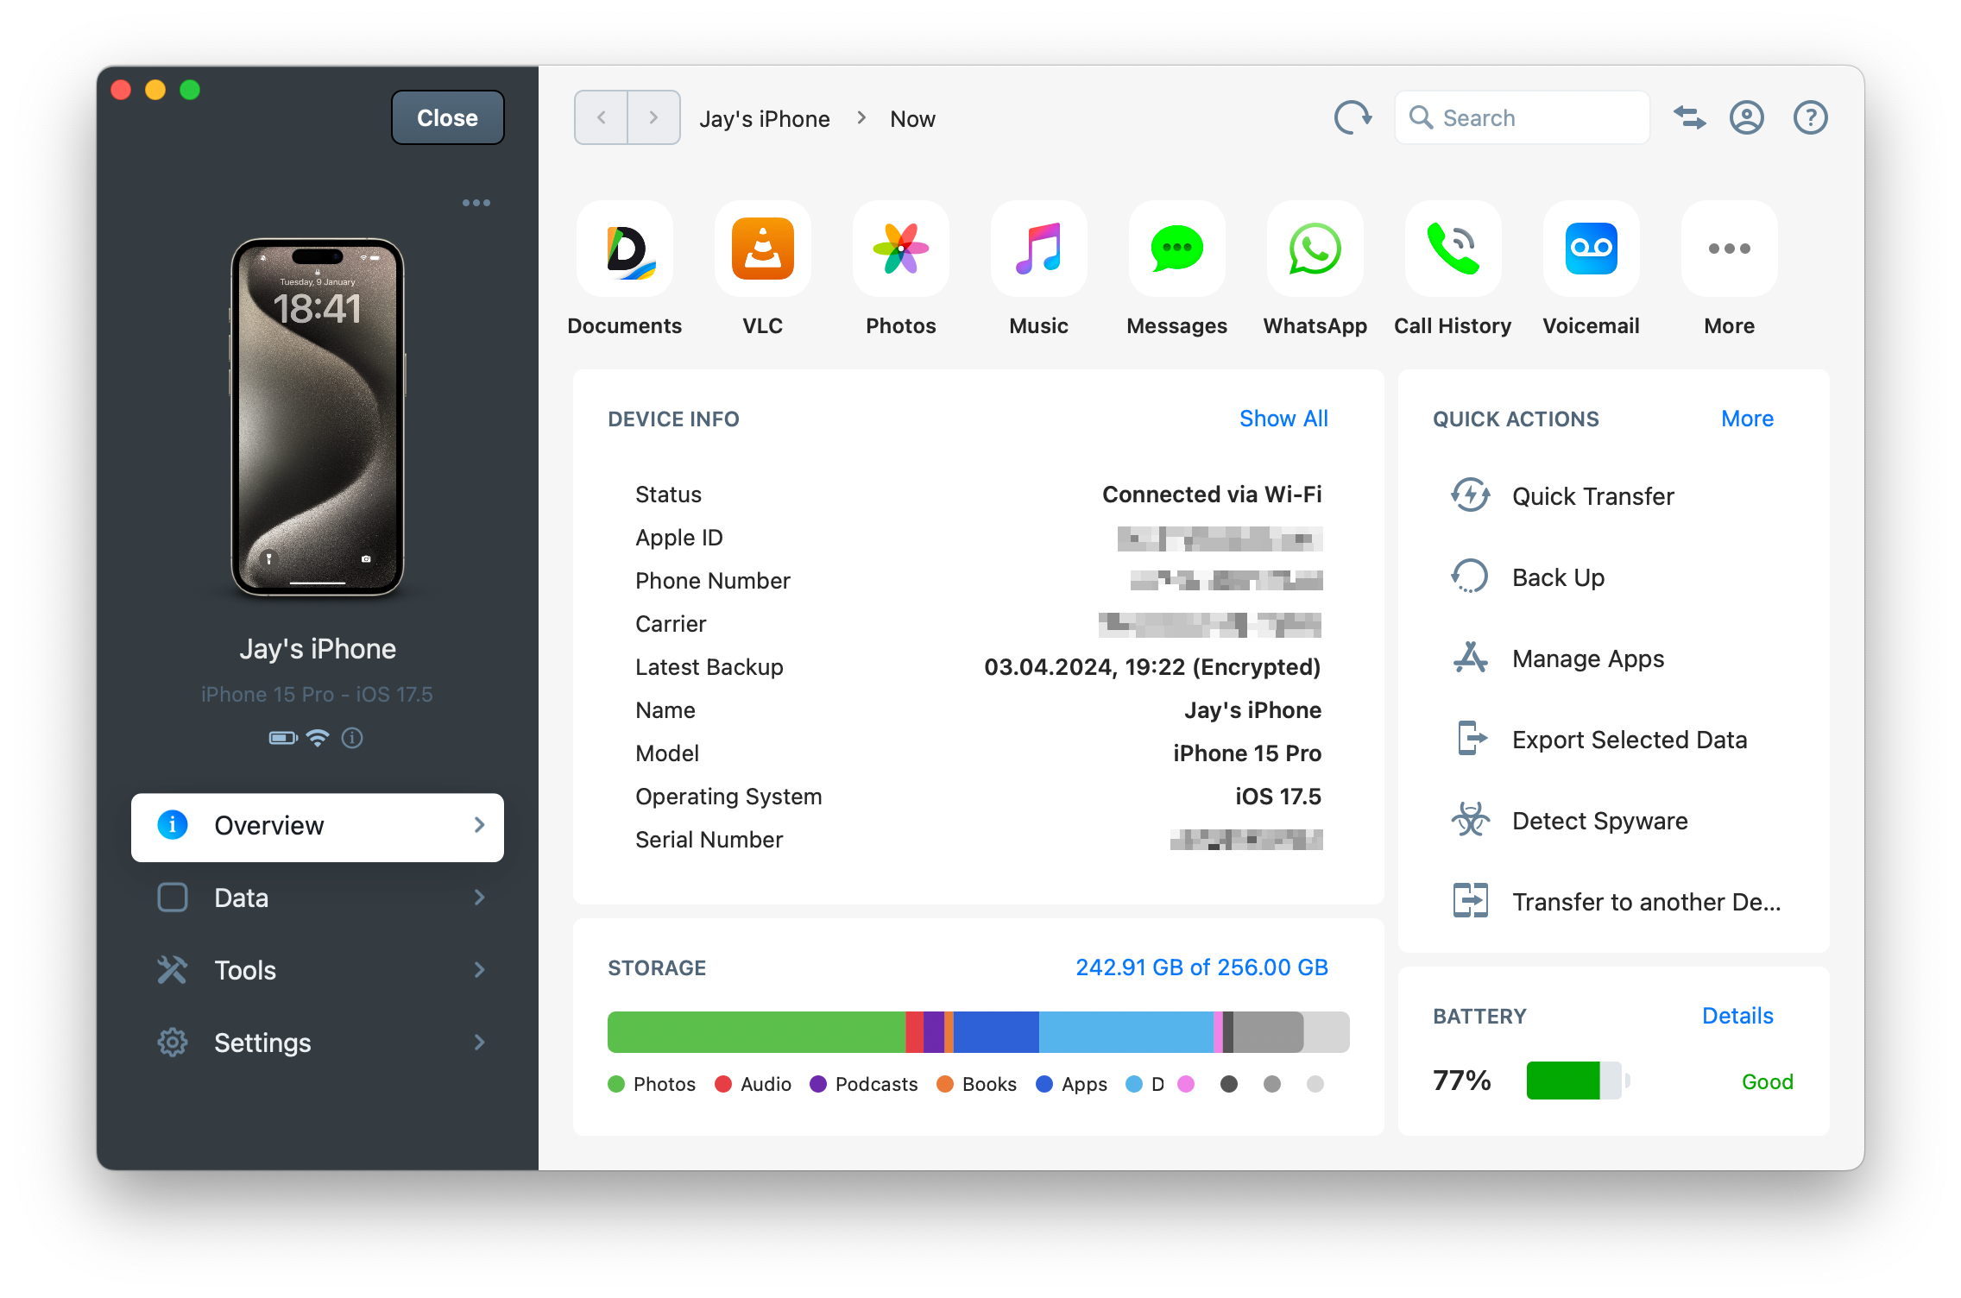Start Quick Transfer action
This screenshot has width=1961, height=1298.
click(1562, 496)
